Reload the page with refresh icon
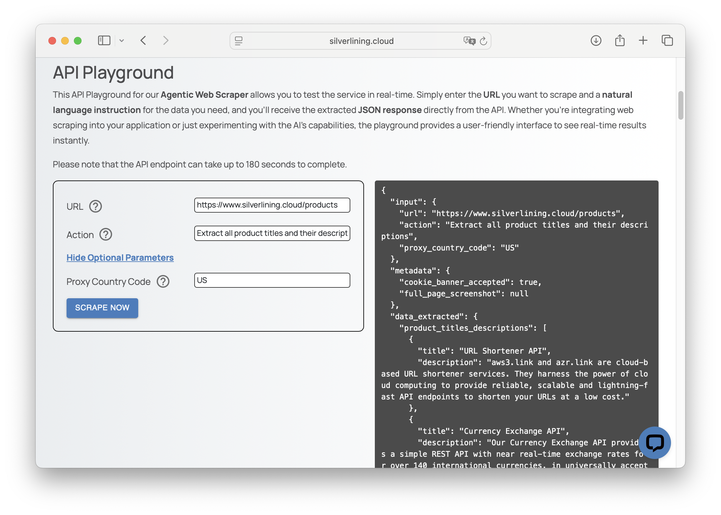The height and width of the screenshot is (515, 721). 483,41
